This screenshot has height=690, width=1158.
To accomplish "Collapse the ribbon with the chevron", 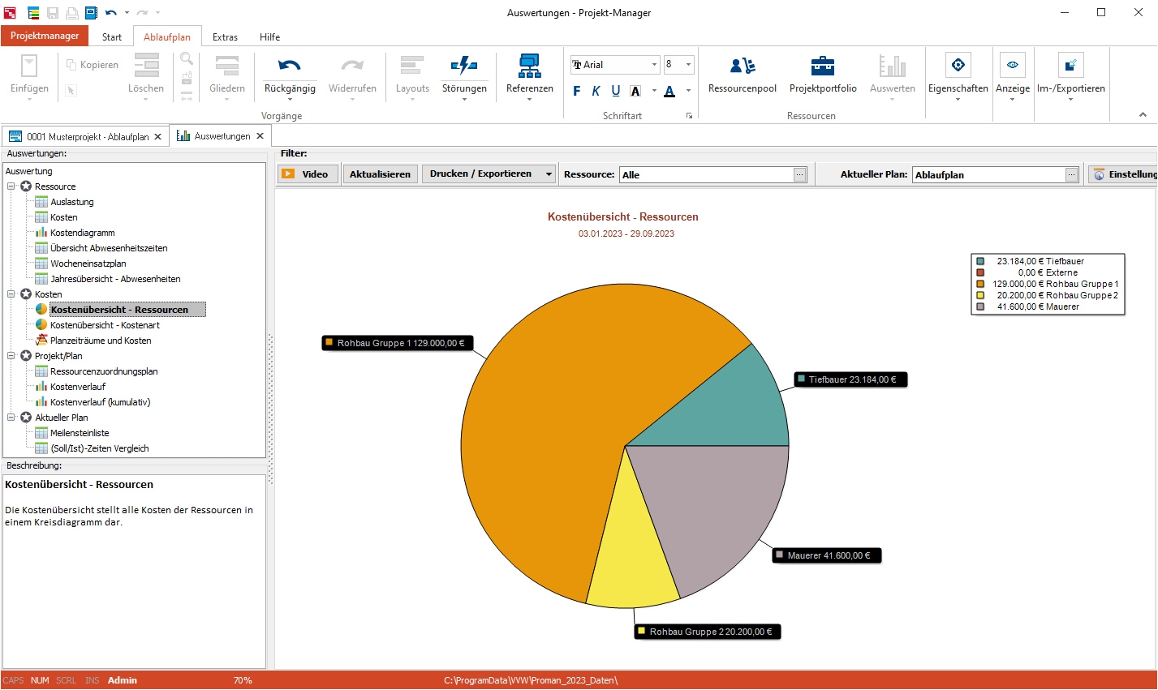I will [1143, 115].
